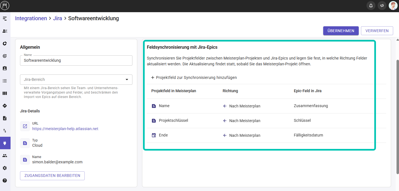This screenshot has width=399, height=191.
Task: Click Nach Meisterplan in the Projektschlüssel row
Action: (x=245, y=121)
